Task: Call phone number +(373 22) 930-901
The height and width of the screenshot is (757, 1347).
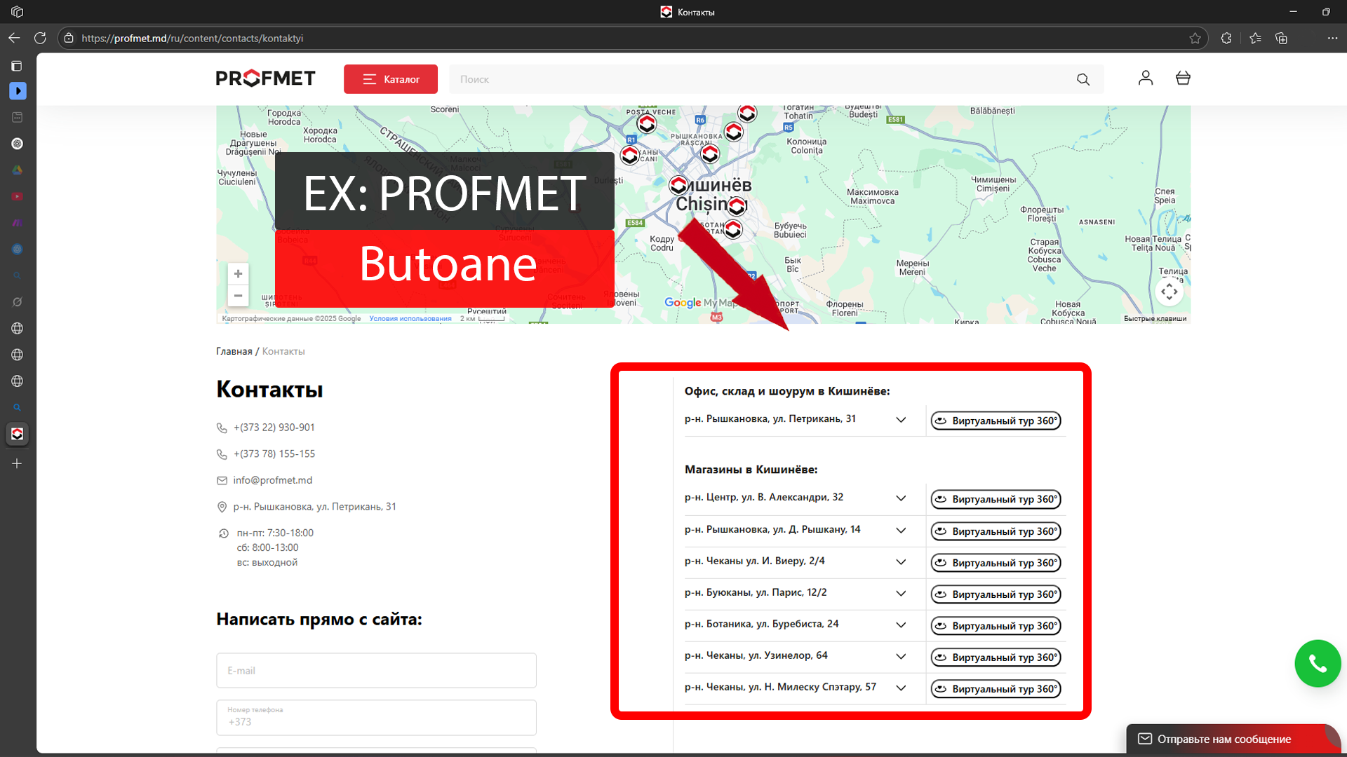Action: pyautogui.click(x=274, y=428)
